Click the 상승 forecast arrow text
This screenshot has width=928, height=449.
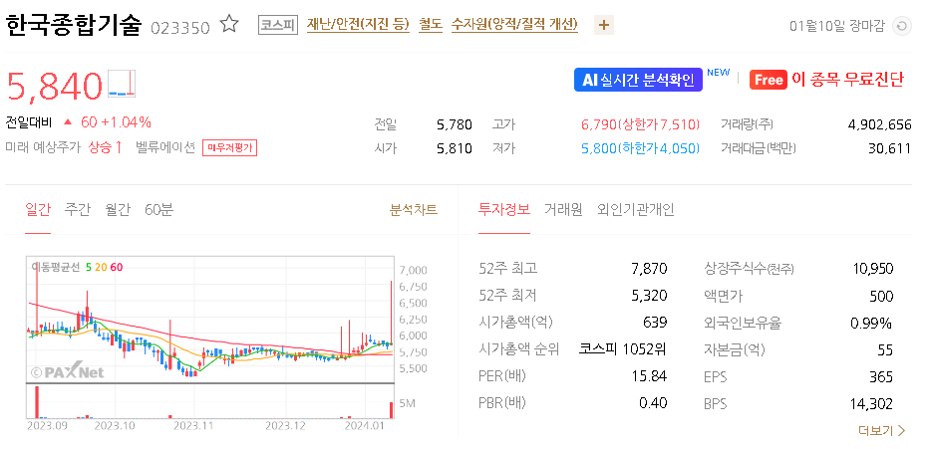105,147
